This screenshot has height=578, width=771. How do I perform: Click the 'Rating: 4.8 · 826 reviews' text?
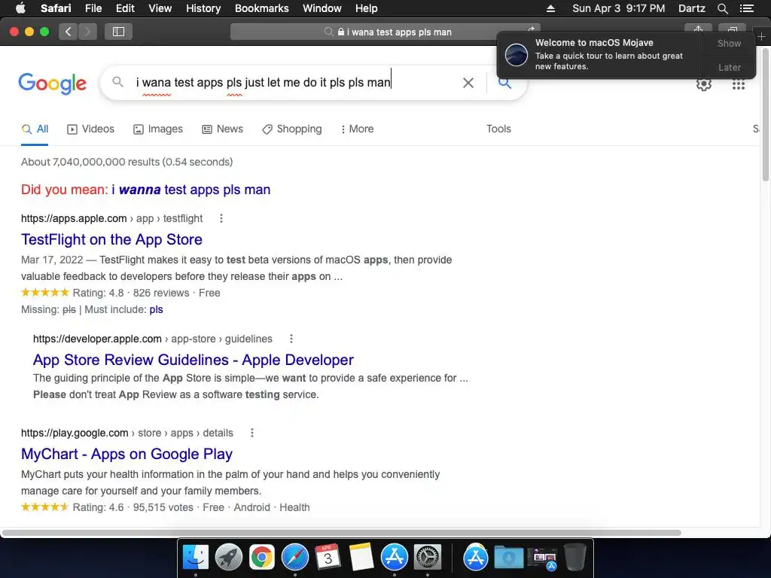[131, 293]
